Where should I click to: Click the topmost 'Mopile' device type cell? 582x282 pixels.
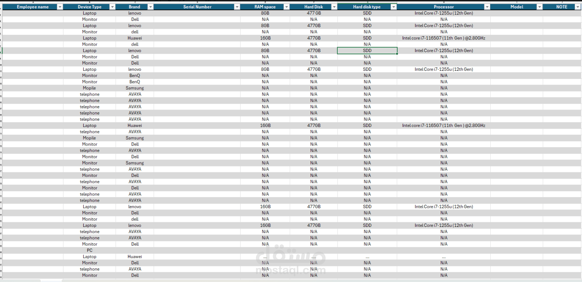pyautogui.click(x=89, y=88)
